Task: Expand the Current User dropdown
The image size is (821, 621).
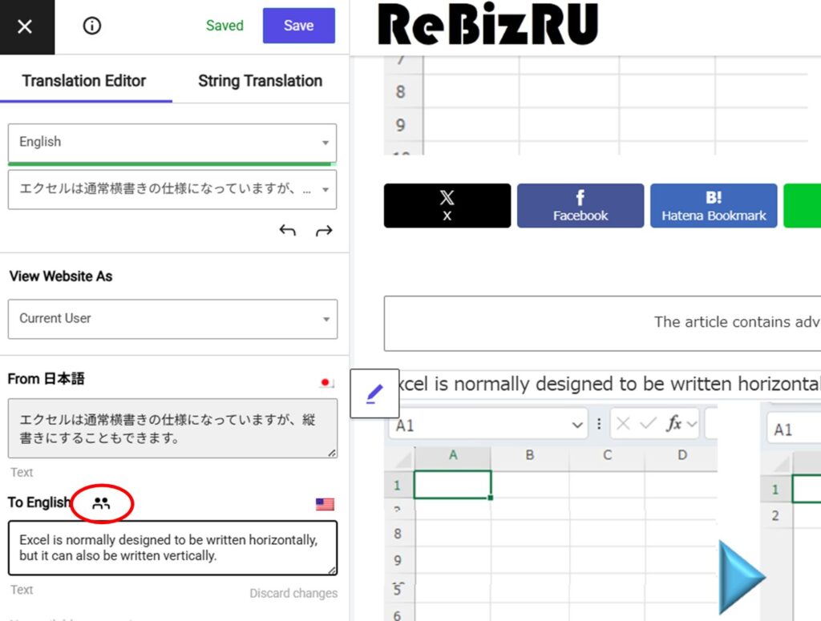Action: point(172,319)
